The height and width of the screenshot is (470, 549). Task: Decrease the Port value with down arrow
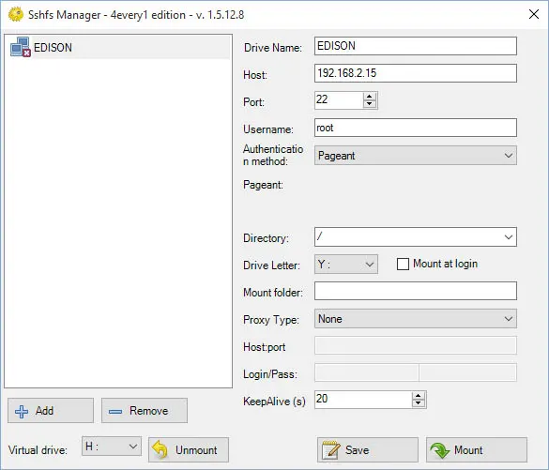(x=370, y=104)
